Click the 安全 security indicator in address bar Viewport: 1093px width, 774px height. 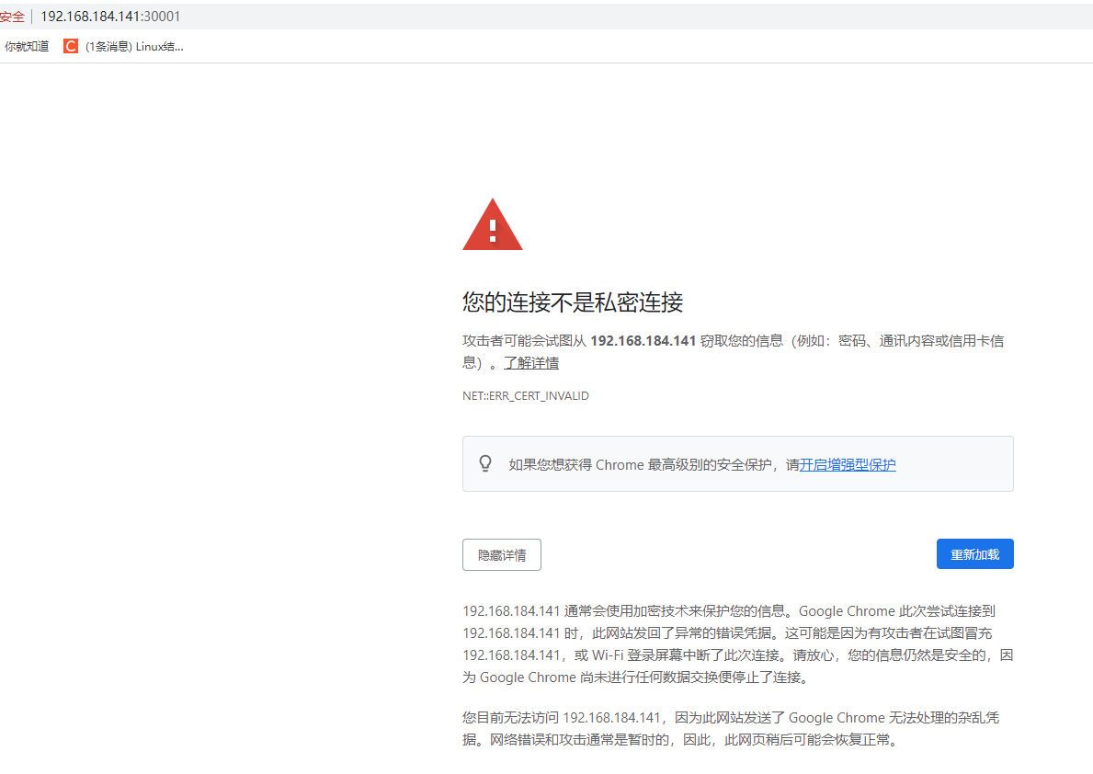point(13,16)
